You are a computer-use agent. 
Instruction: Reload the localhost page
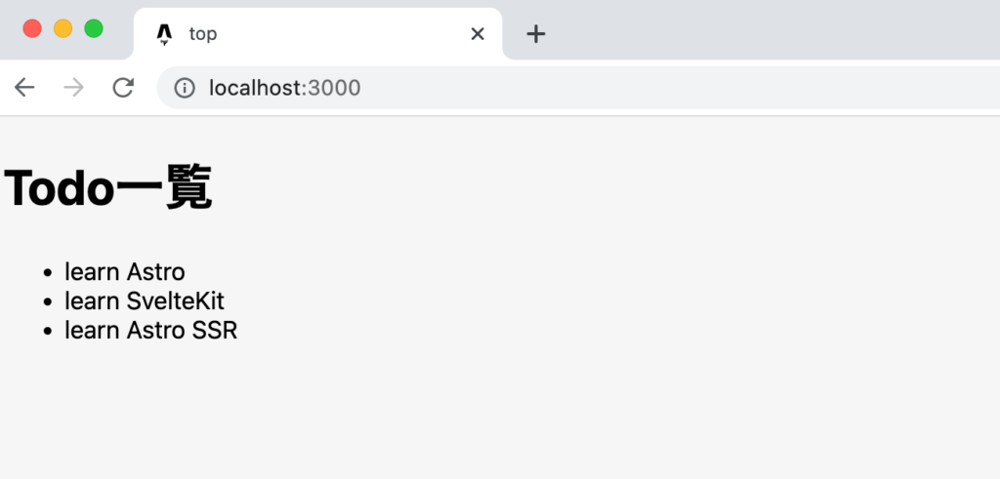click(x=123, y=88)
